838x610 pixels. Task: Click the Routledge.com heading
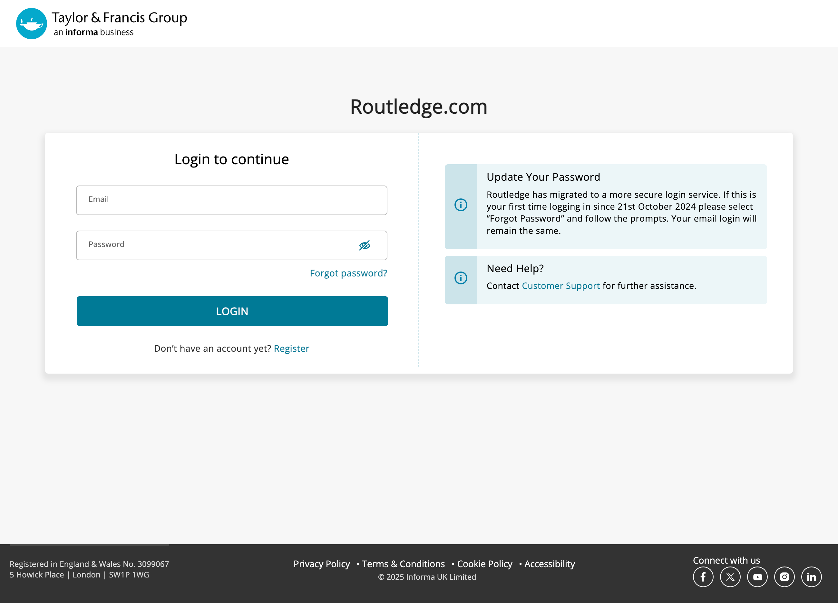(x=419, y=107)
